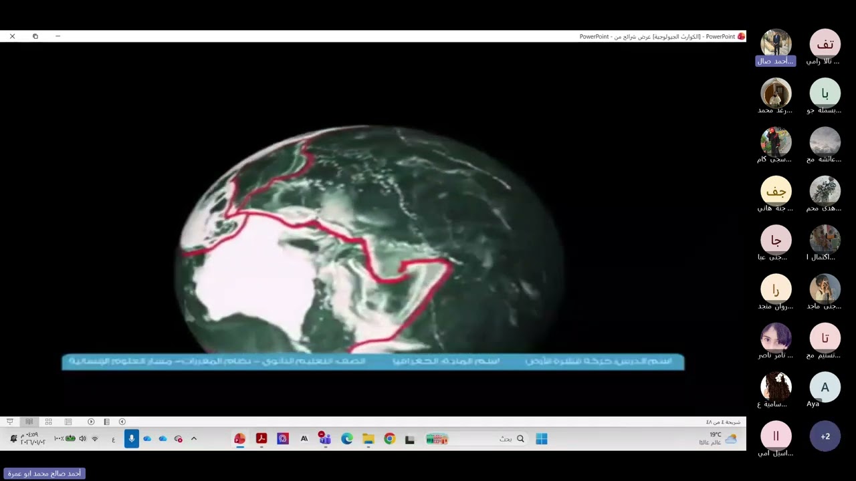Select participant تالا رامي avatar
Screen dimensions: 856x481
point(825,44)
